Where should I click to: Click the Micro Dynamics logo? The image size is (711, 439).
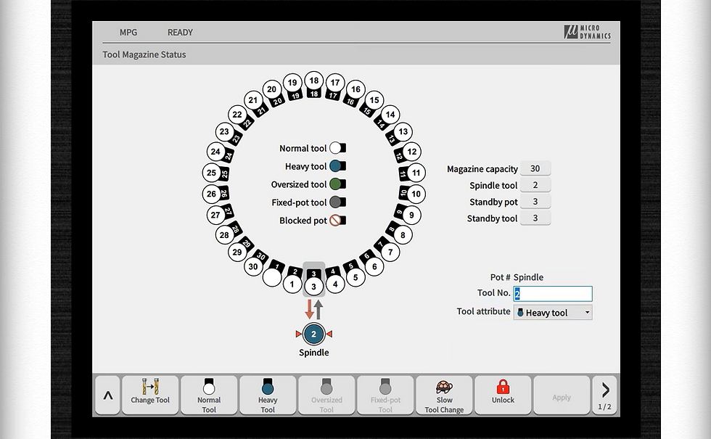coord(589,32)
